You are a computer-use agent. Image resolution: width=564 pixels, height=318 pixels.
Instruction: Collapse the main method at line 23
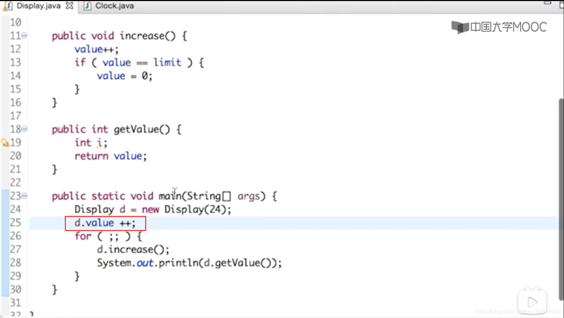point(24,196)
